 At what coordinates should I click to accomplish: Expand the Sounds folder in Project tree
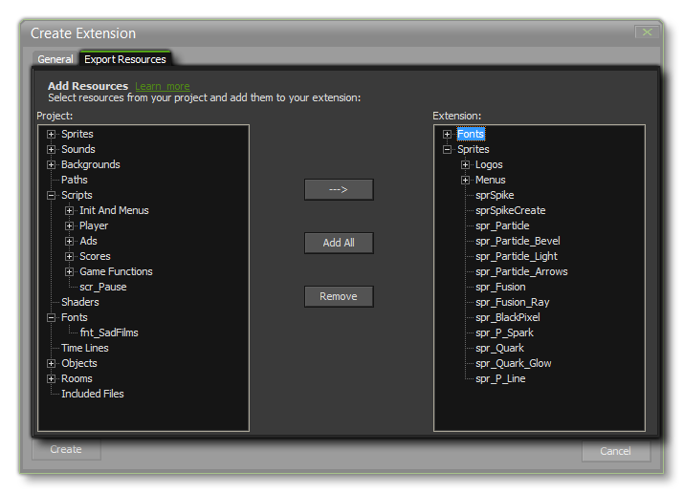pos(52,150)
